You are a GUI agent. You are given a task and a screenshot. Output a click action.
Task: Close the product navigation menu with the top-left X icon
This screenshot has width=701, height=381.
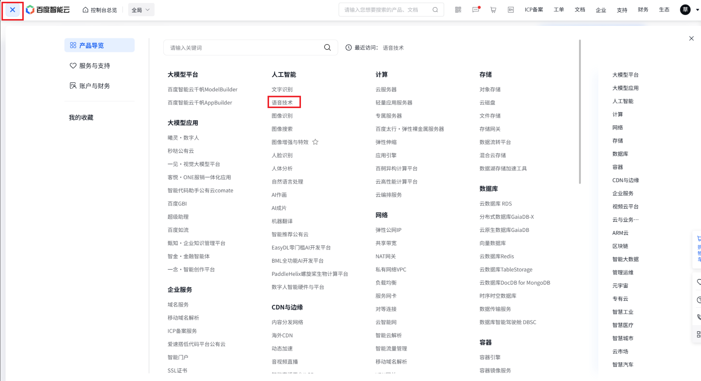click(x=12, y=10)
